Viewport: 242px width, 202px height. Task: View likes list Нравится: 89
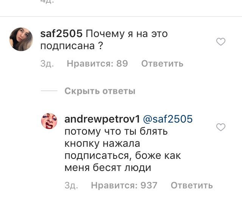point(97,64)
